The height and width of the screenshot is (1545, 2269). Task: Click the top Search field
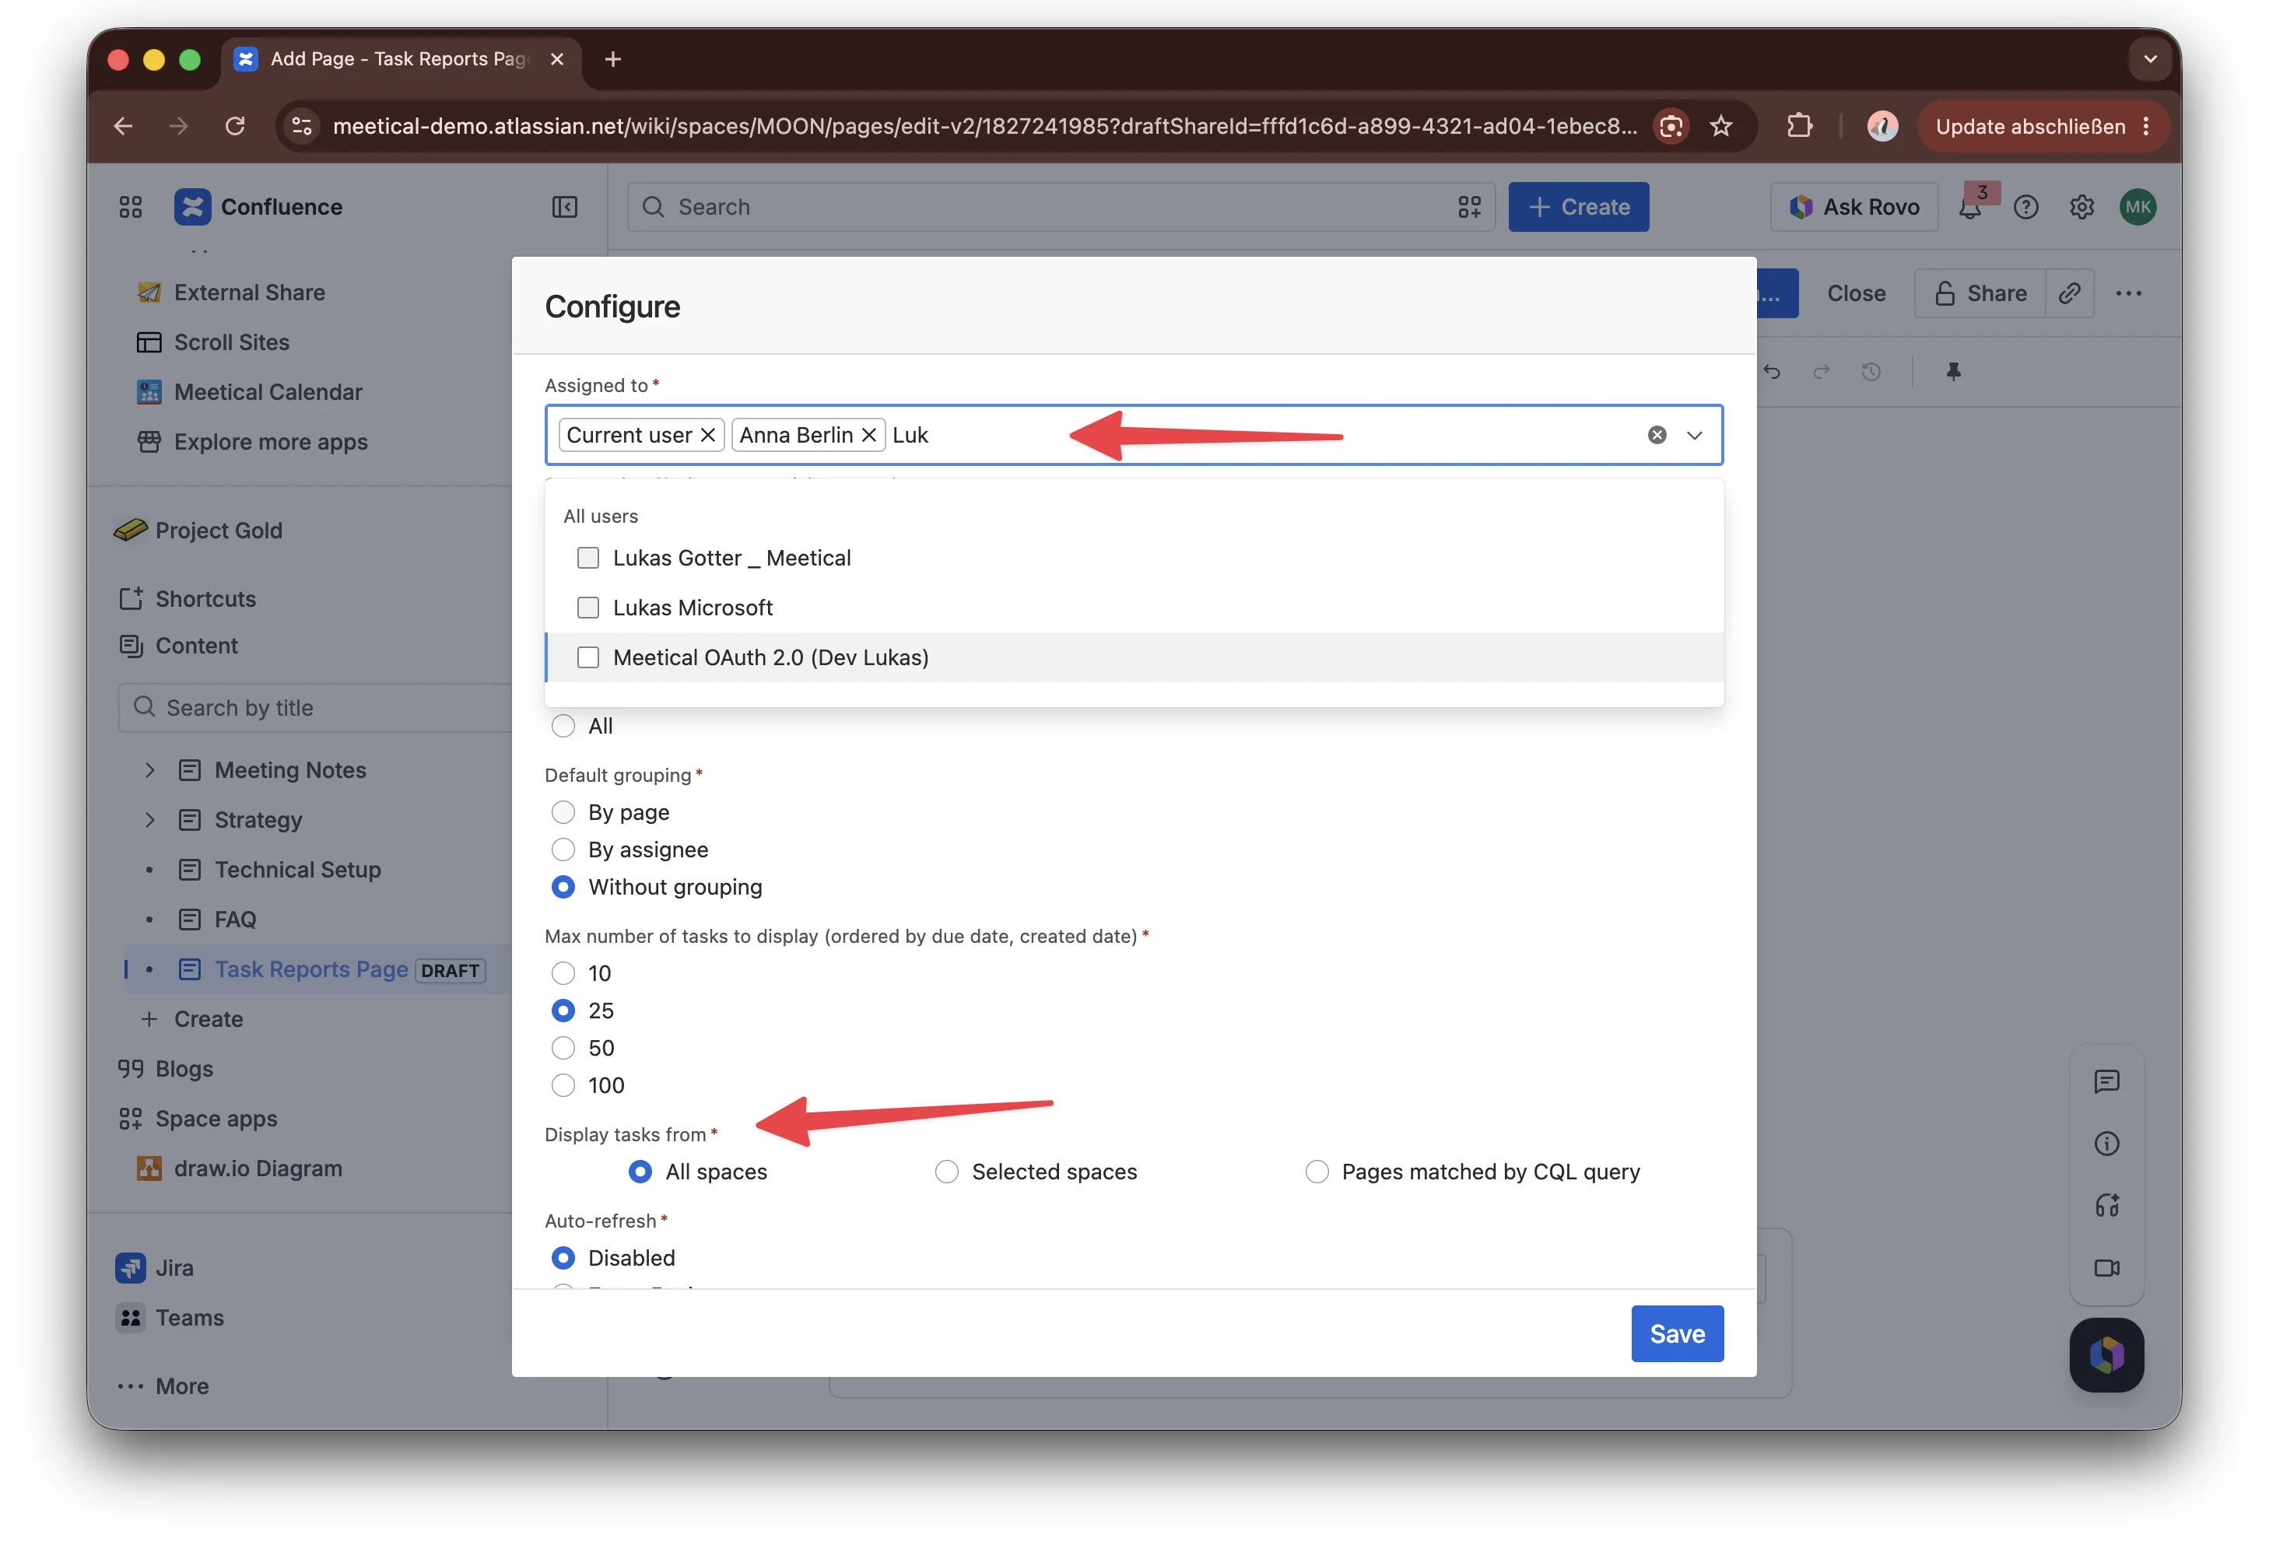[x=1061, y=207]
